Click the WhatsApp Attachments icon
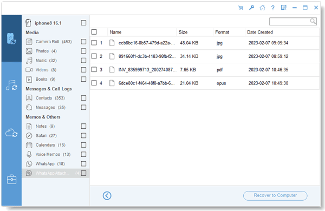 coord(29,173)
